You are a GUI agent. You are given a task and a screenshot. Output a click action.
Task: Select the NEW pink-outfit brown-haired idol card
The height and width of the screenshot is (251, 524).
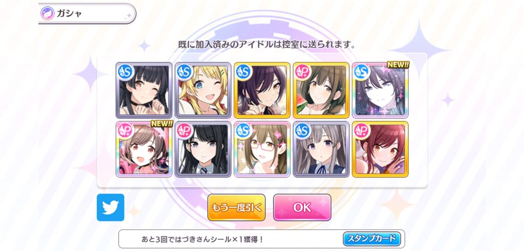tap(144, 149)
